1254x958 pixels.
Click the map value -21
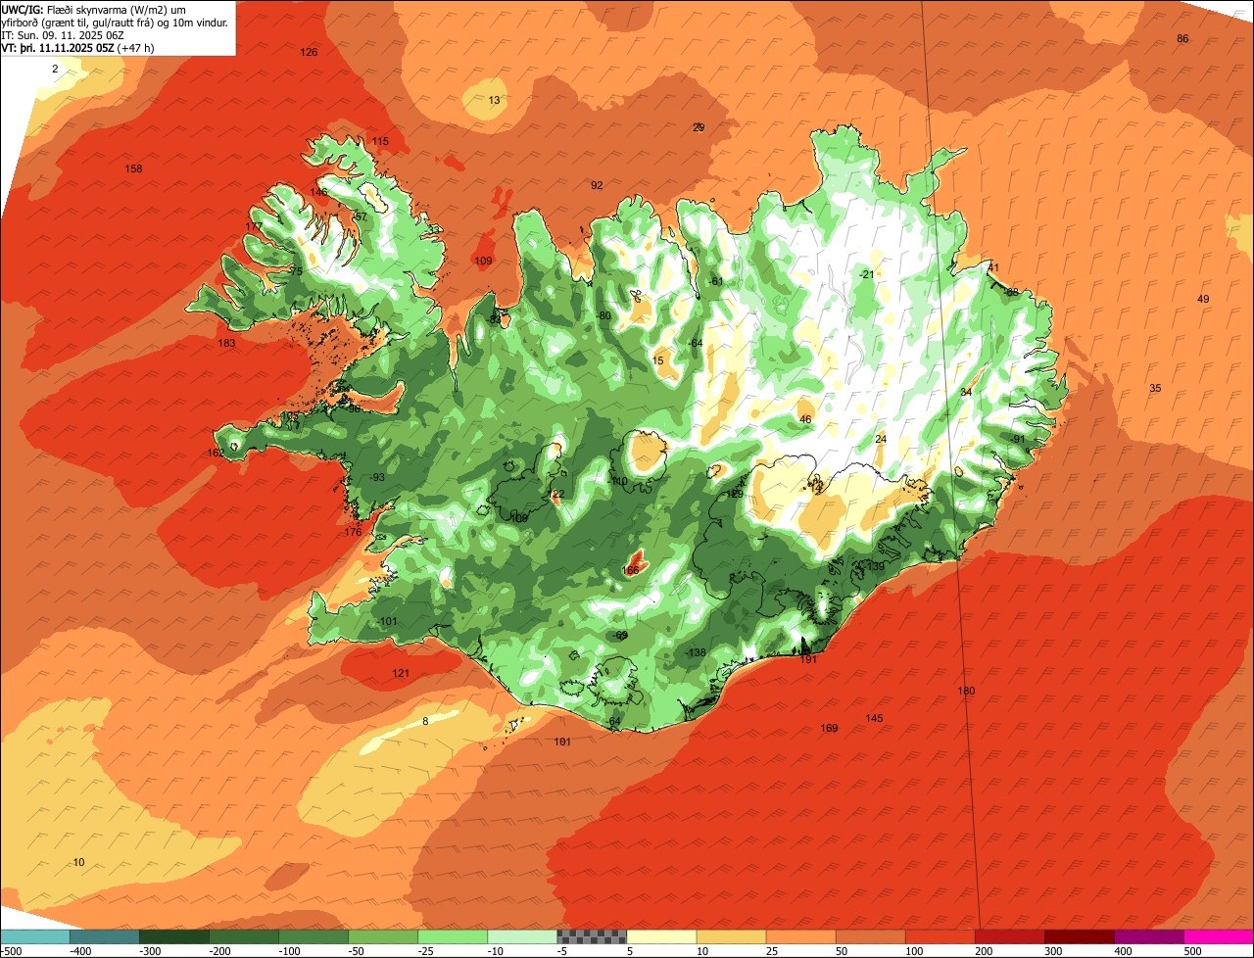[865, 274]
